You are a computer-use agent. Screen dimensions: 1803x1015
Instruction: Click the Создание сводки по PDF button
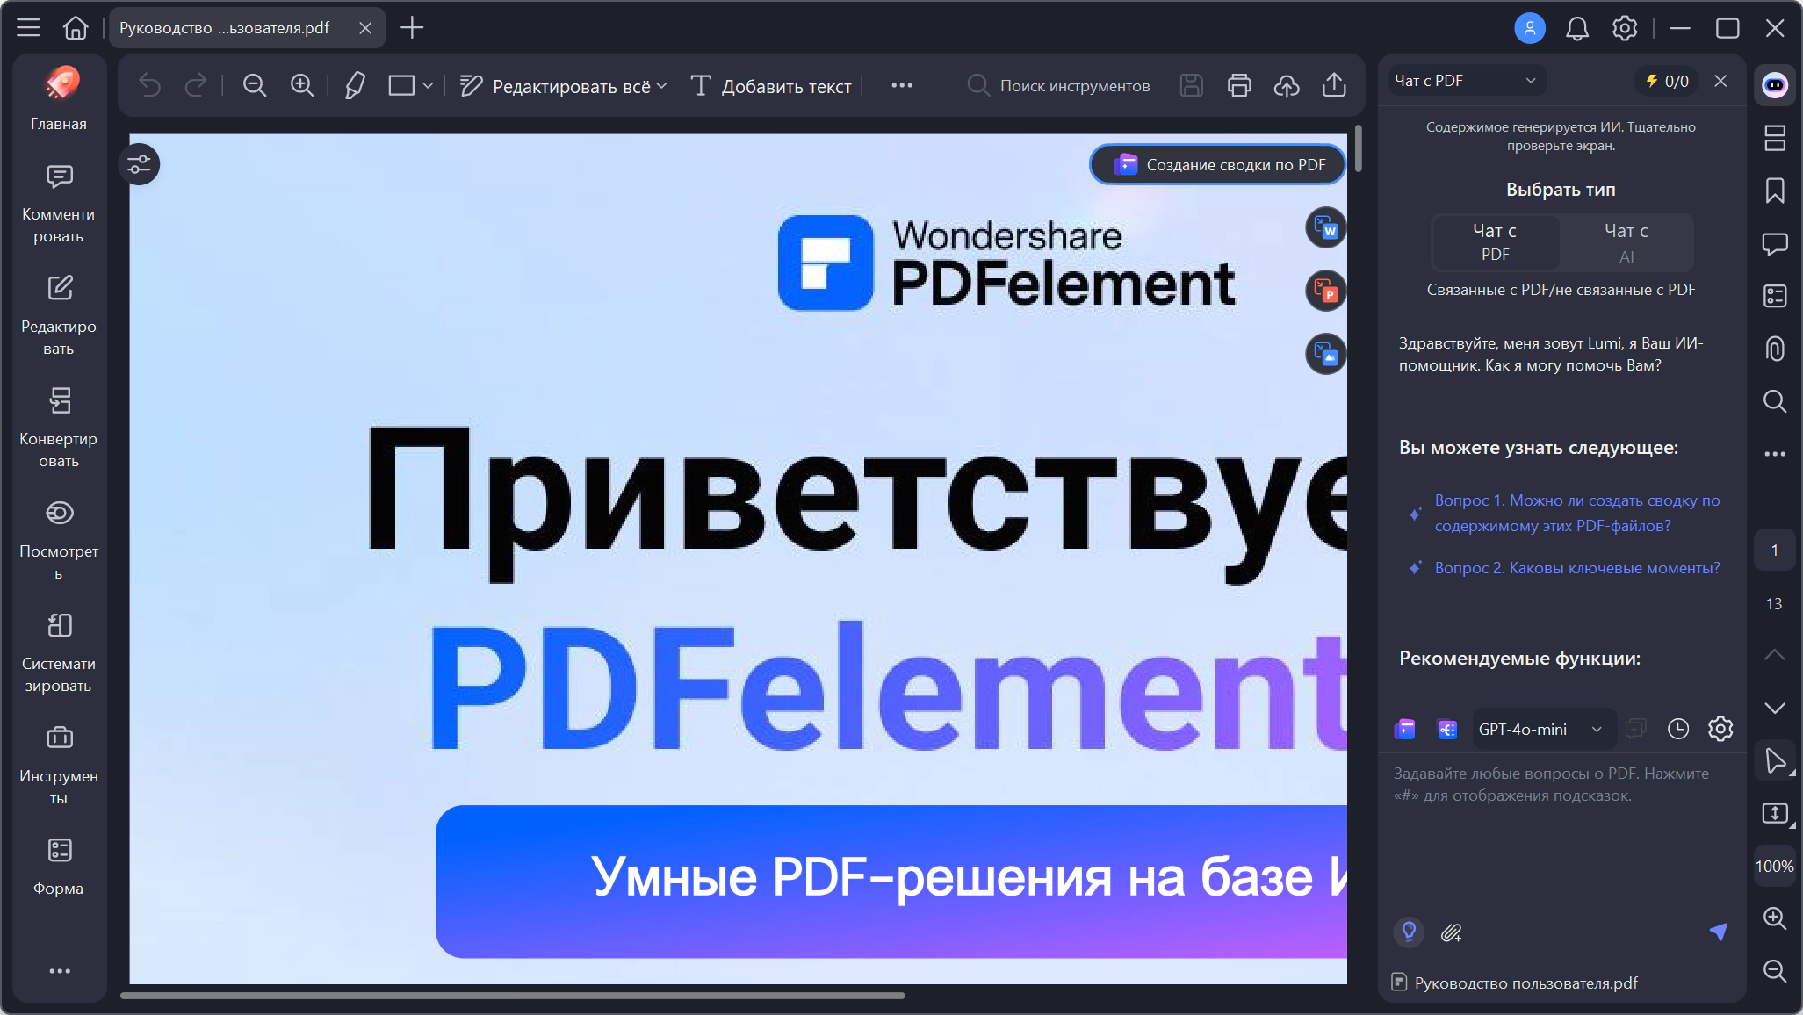click(1218, 164)
